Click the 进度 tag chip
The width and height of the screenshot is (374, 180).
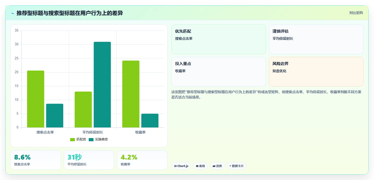217,166
